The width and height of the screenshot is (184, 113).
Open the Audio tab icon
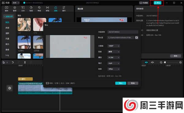pos(15,8)
